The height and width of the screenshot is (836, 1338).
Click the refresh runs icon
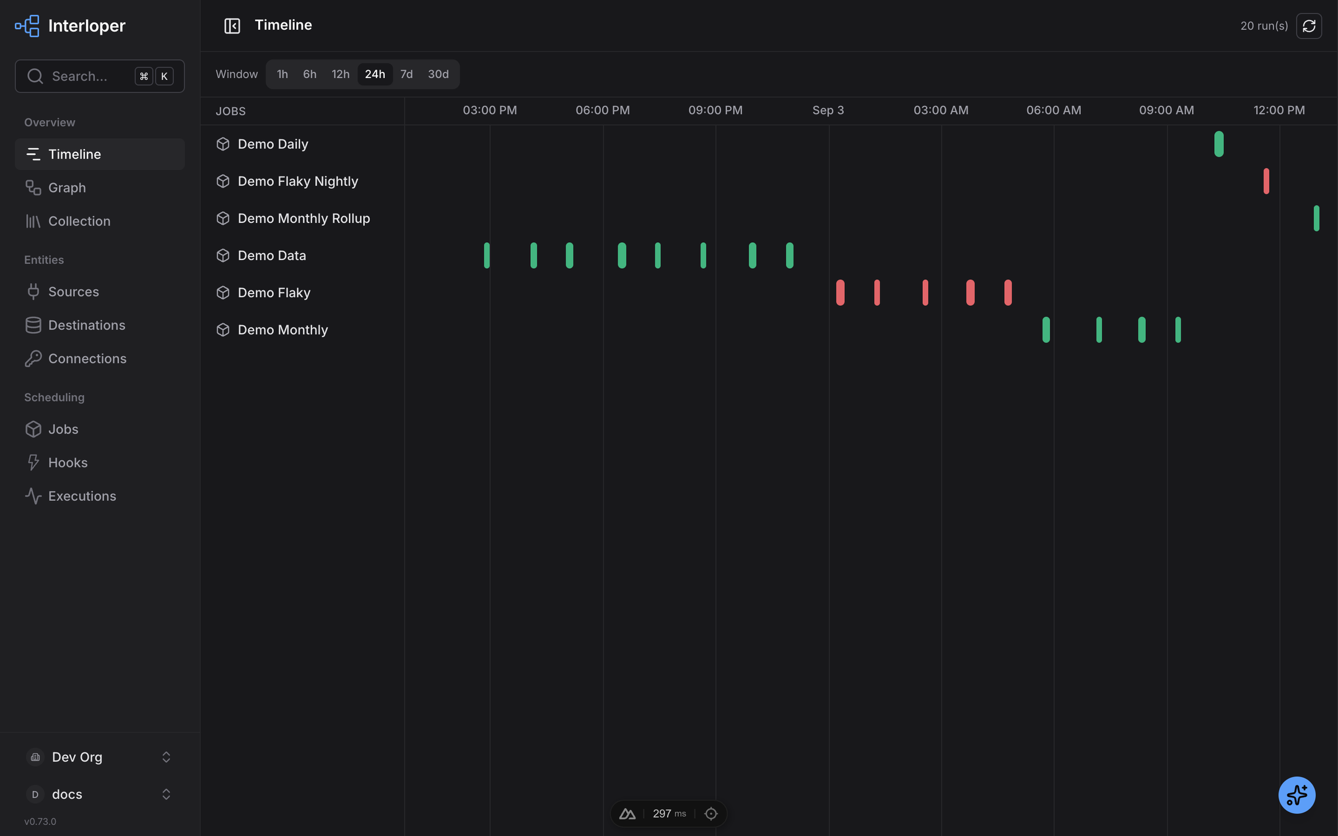[x=1309, y=26]
